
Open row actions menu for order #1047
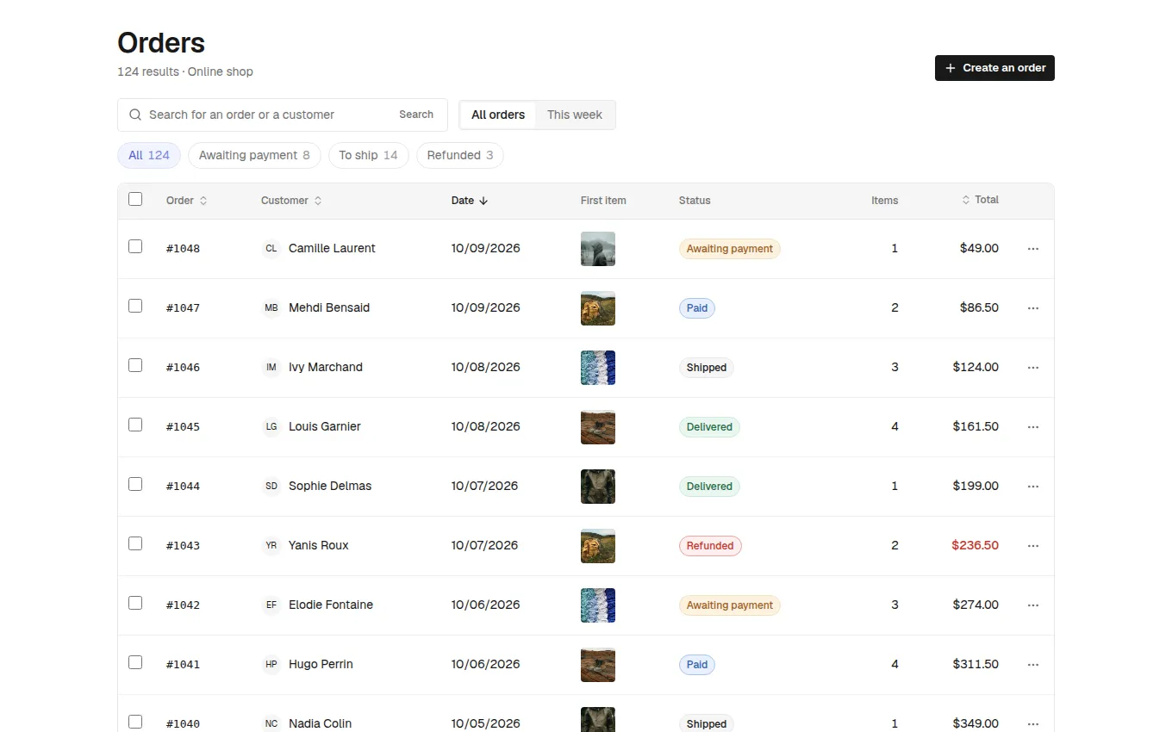click(x=1033, y=308)
